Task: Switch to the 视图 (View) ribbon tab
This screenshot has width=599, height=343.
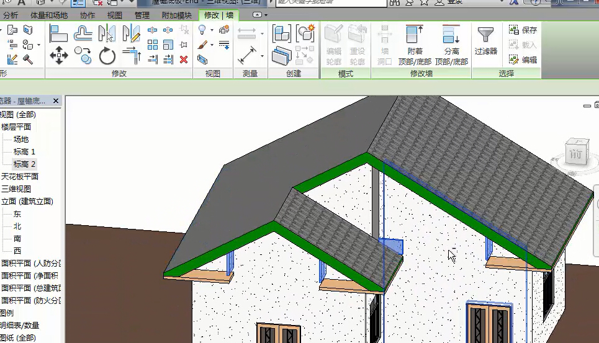Action: click(x=114, y=15)
